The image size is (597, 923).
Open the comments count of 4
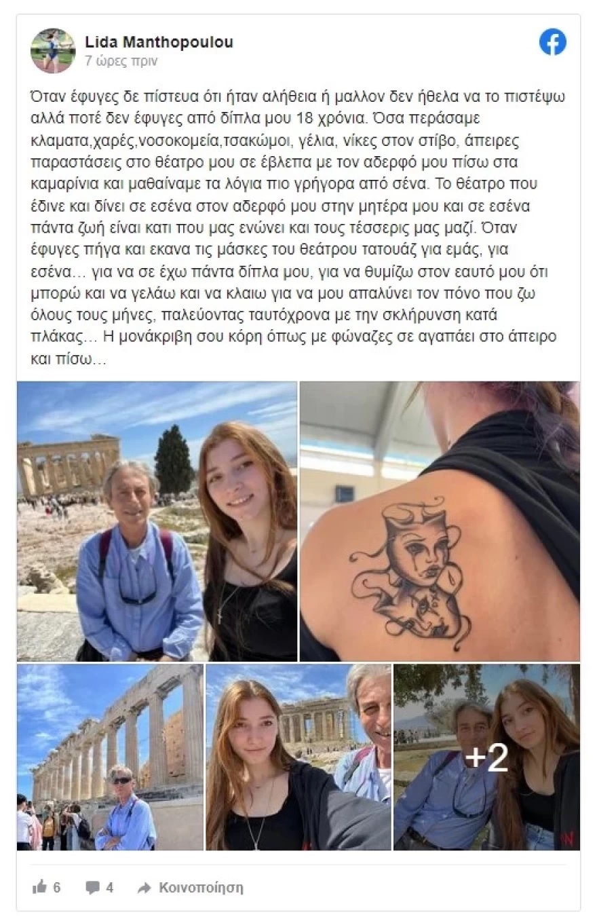point(110,888)
